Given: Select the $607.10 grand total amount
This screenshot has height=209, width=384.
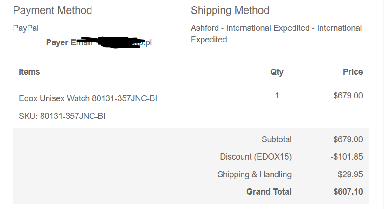Looking at the screenshot, I should pos(348,192).
